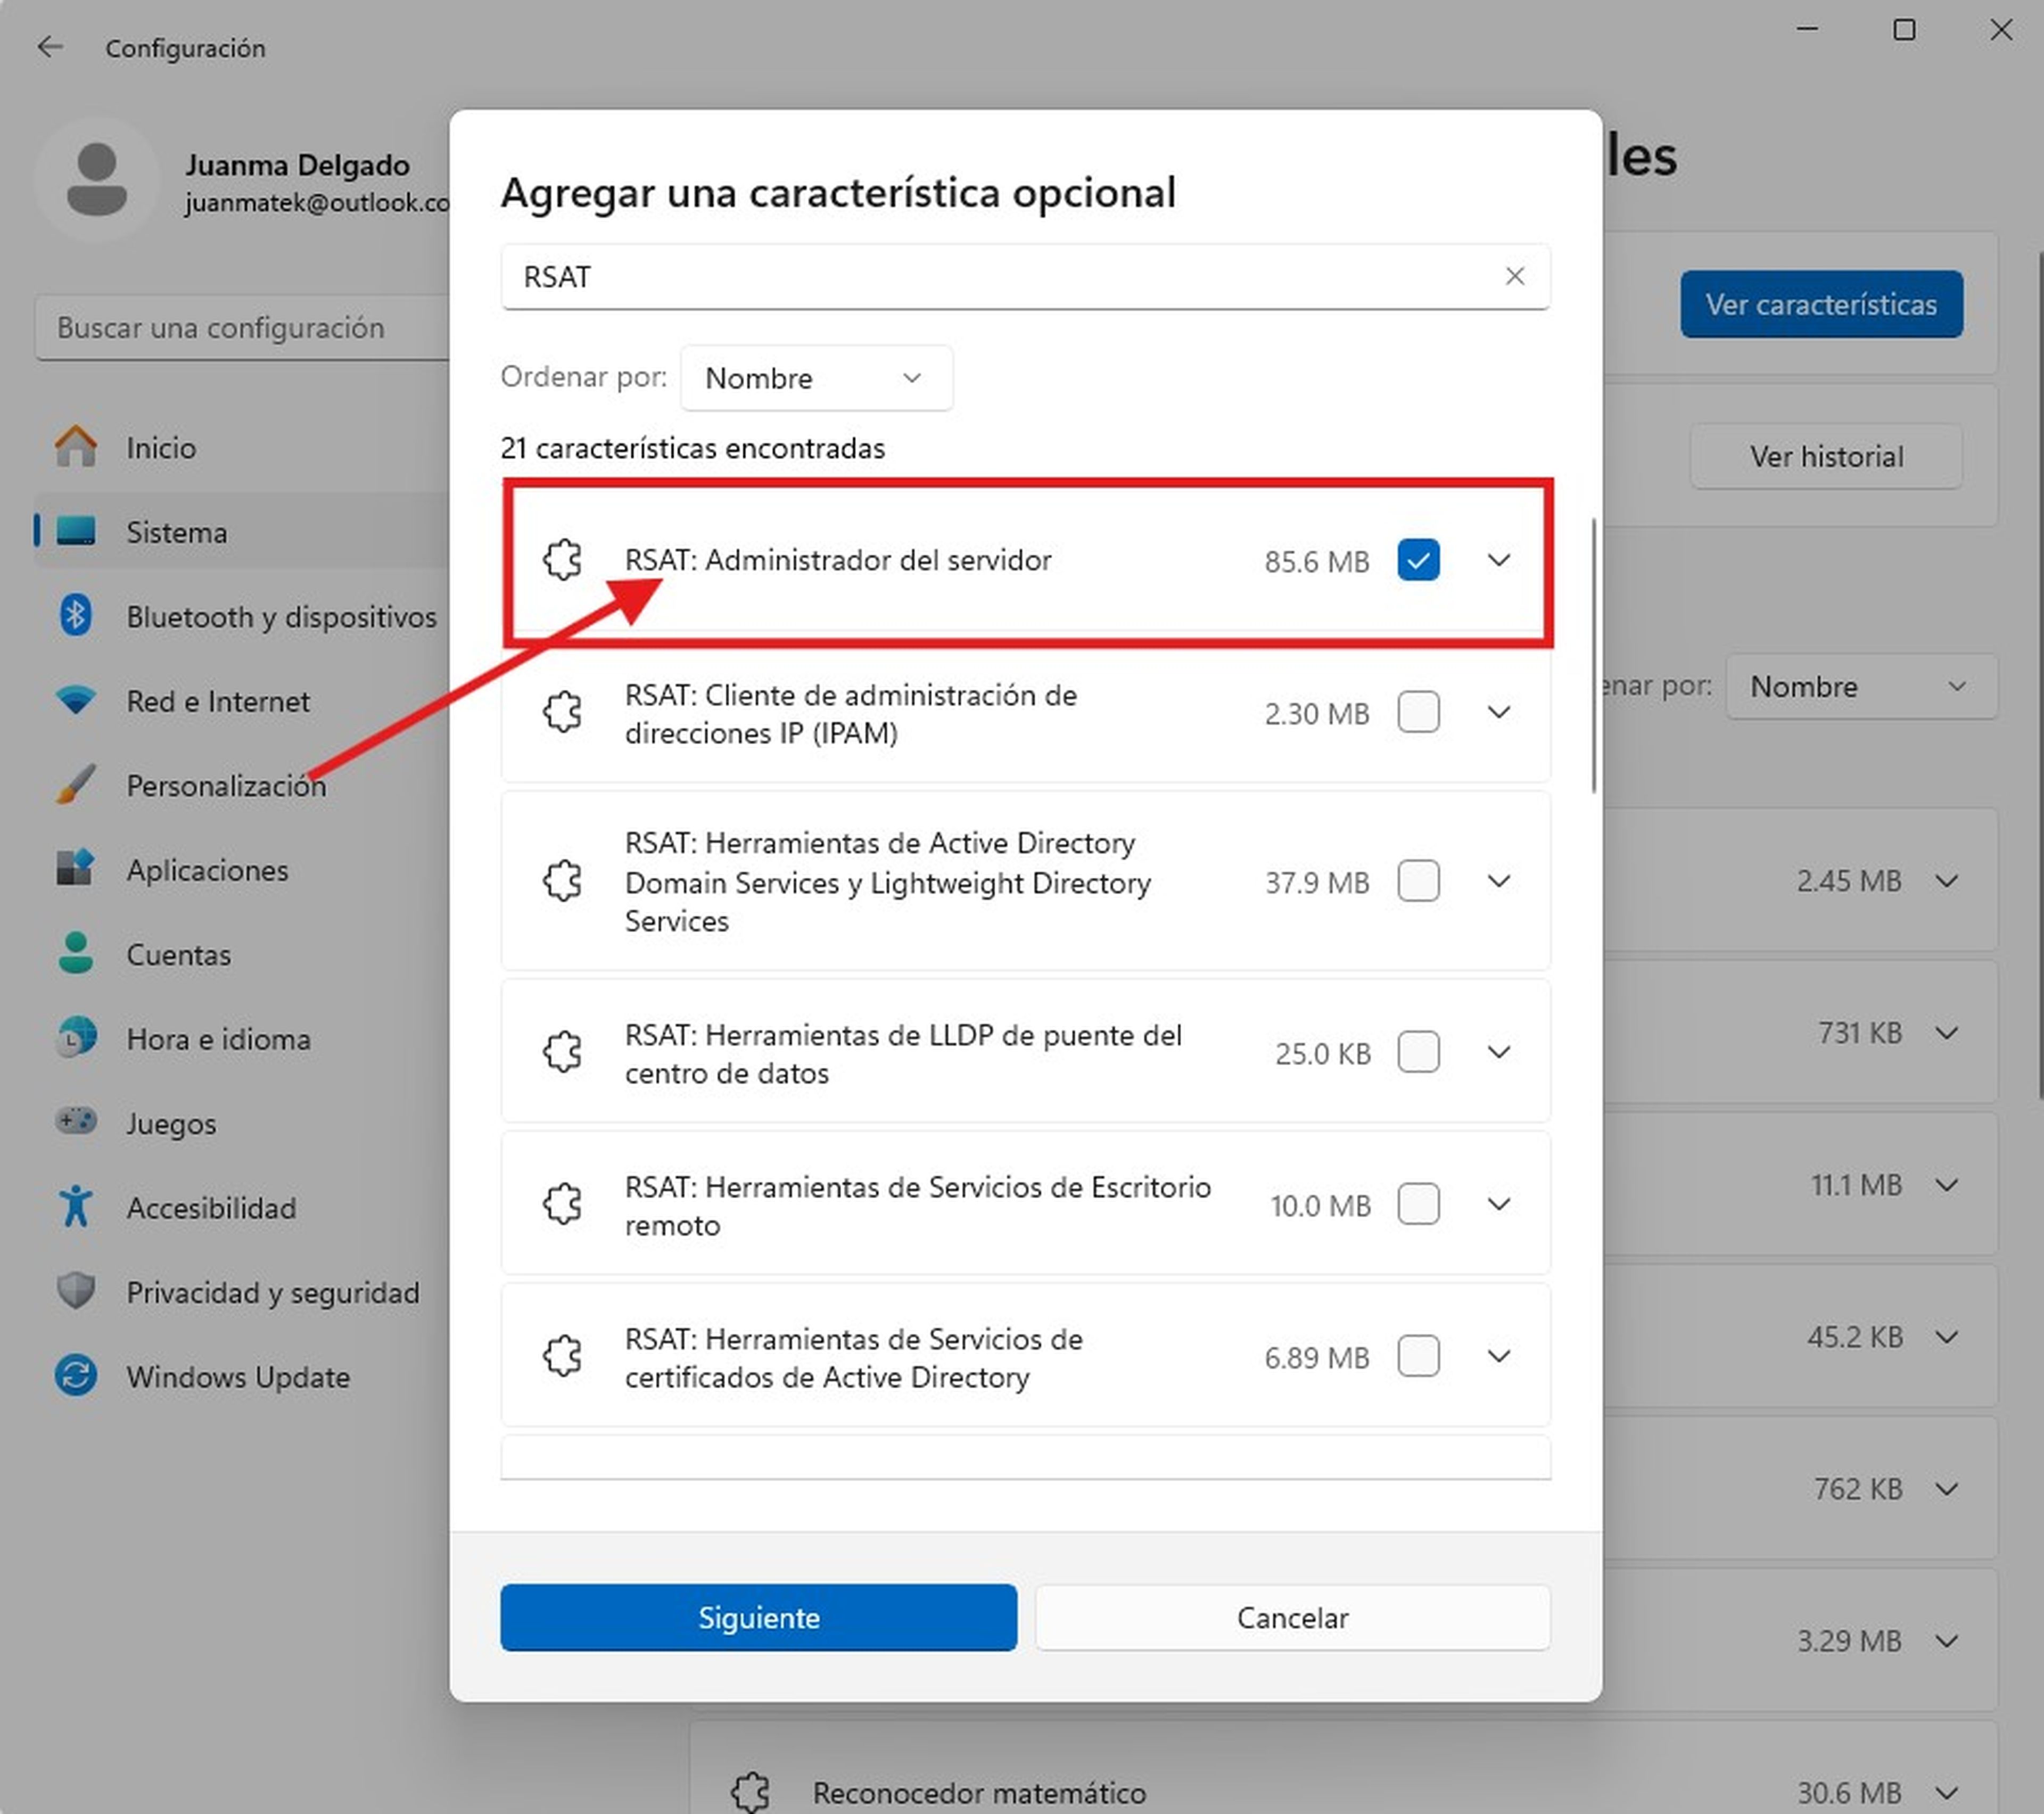
Task: Uncheck RSAT: Administrador del servidor checkbox
Action: 1418,560
